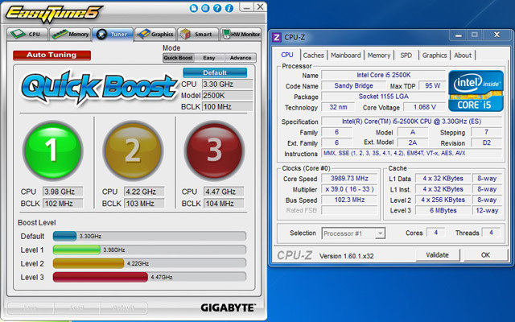This screenshot has height=322, width=515.
Task: Switch to Graphics tab in CPU-Z
Action: [435, 56]
